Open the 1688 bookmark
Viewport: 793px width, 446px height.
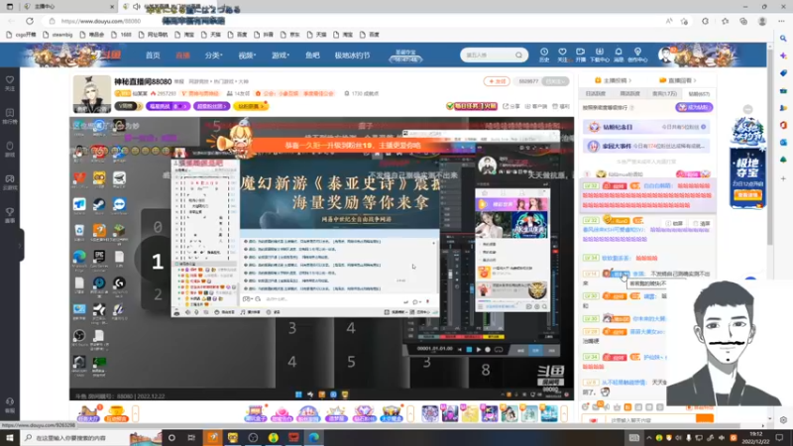(121, 35)
